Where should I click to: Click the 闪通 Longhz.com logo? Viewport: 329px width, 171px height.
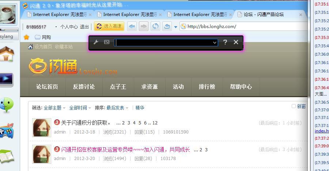pyautogui.click(x=73, y=67)
